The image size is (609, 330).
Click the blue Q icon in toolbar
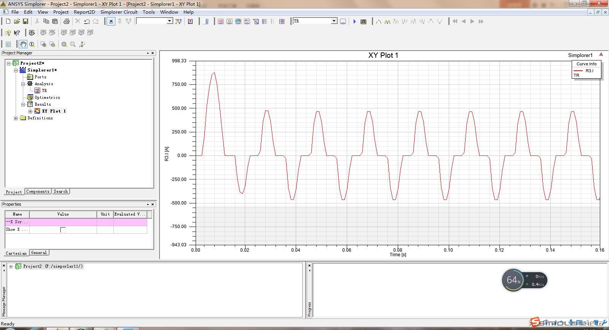[x=190, y=21]
